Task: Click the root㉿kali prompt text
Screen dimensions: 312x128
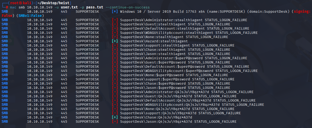Action: (x=21, y=3)
